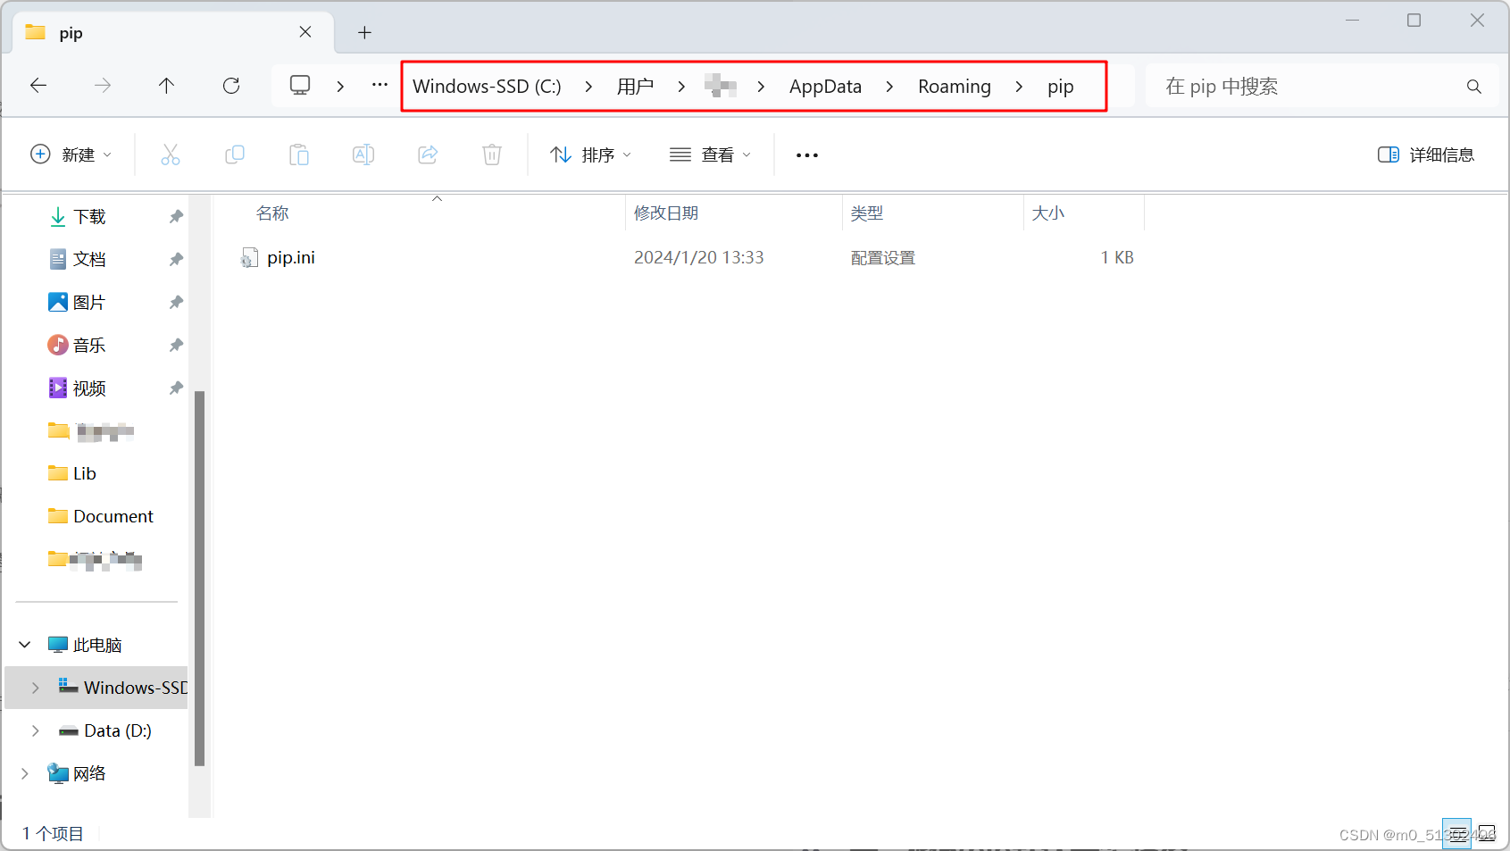Expand the 新建 new item menu
This screenshot has height=851, width=1510.
[x=71, y=154]
